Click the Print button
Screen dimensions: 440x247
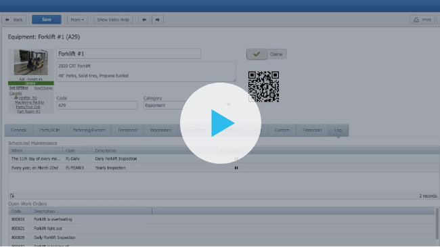[x=422, y=20]
